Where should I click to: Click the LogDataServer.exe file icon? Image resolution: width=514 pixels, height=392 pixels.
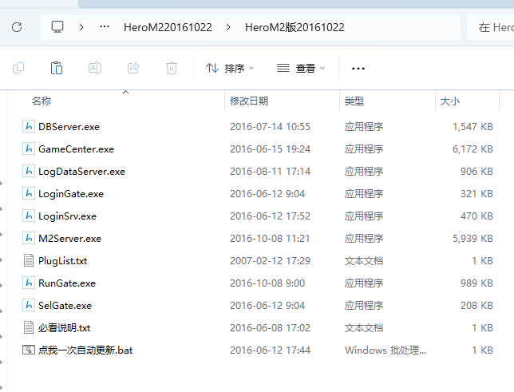(29, 171)
